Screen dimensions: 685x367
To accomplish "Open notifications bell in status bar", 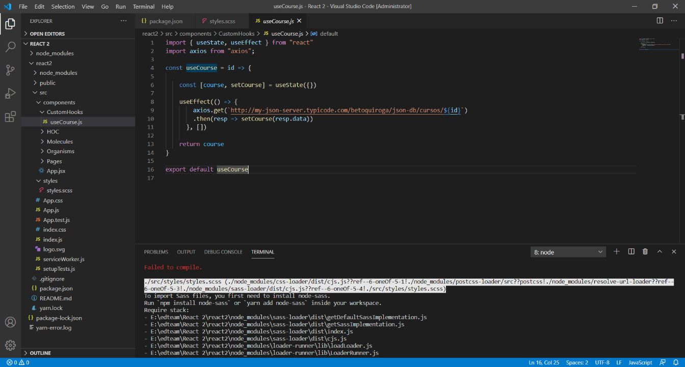I will point(676,362).
